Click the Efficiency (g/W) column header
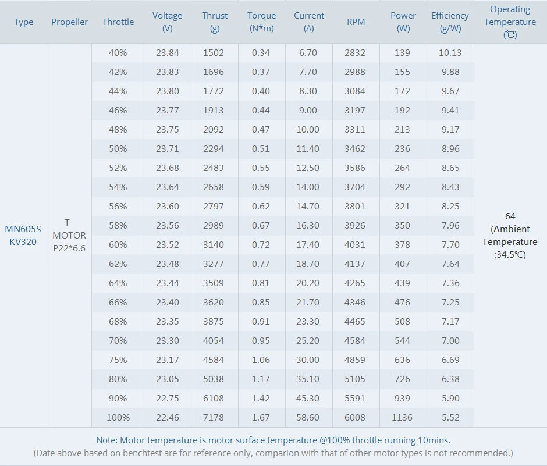 pyautogui.click(x=450, y=22)
